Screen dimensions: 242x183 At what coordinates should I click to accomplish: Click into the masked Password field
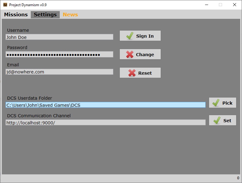point(59,55)
